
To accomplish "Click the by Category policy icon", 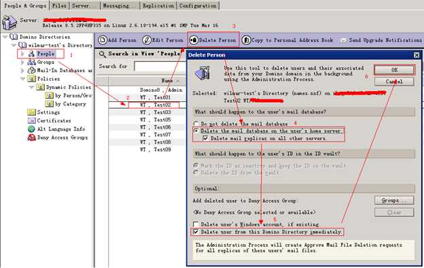I will point(49,104).
